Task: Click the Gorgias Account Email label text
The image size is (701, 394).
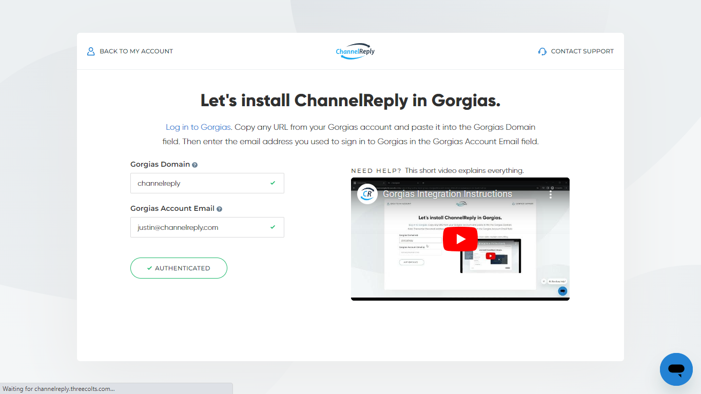Action: point(172,209)
